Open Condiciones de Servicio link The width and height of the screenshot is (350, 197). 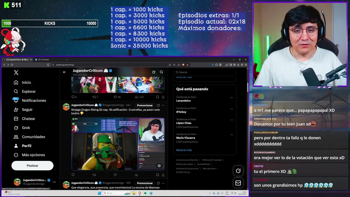187,160
